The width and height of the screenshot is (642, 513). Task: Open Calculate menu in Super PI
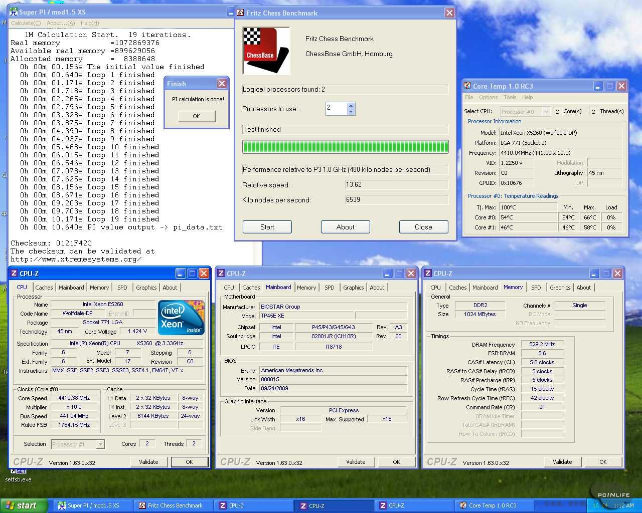coord(26,23)
